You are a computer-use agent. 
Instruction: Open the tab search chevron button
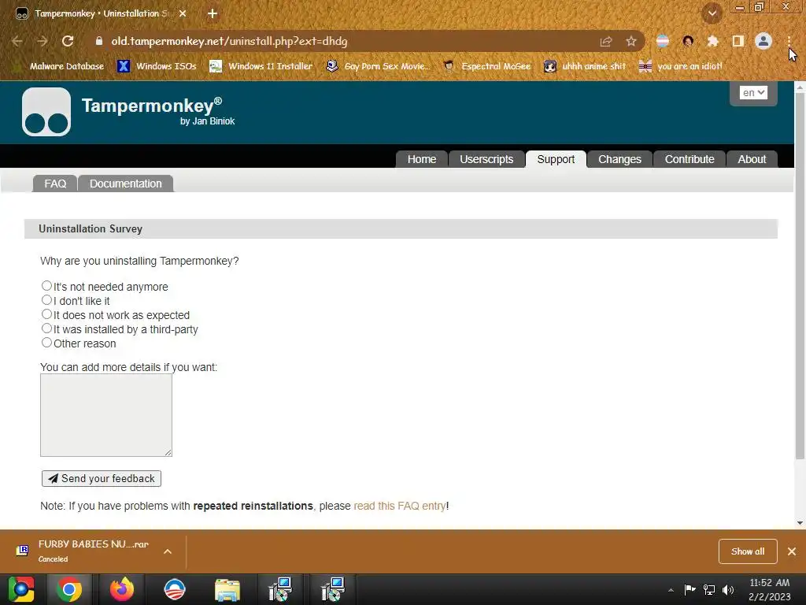pos(712,13)
